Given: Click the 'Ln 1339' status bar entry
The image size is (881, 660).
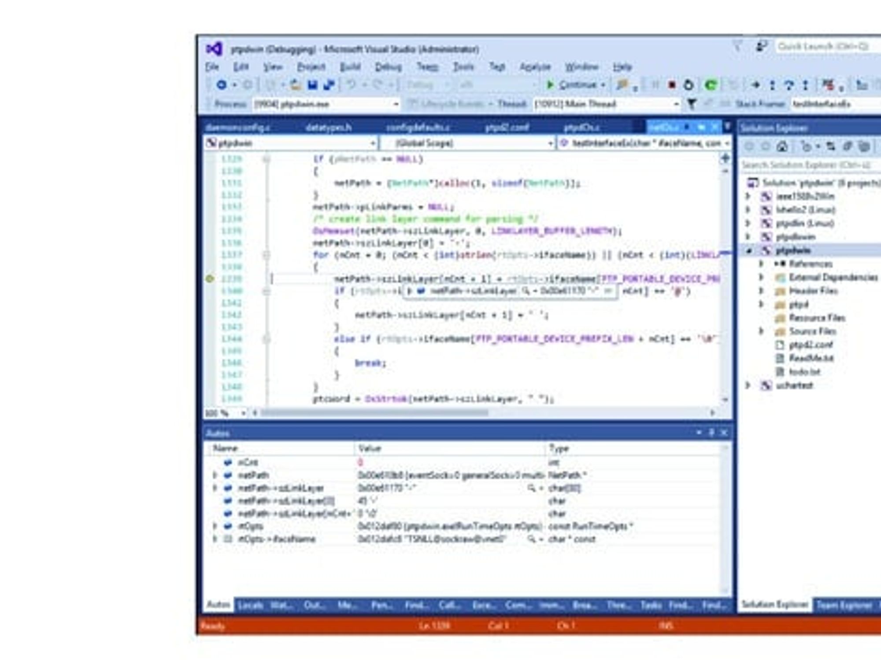Looking at the screenshot, I should 434,626.
